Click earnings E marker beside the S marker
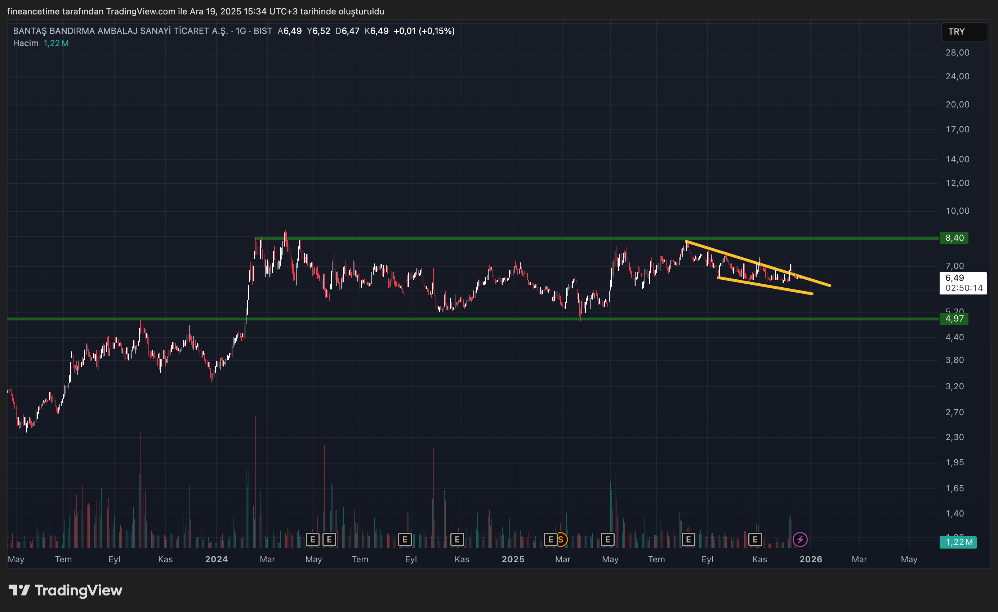 (550, 540)
